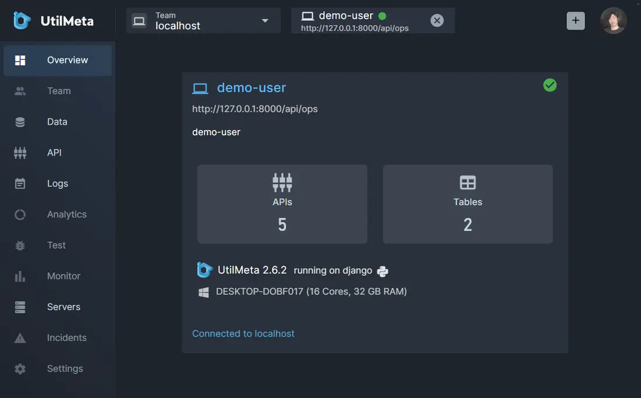641x398 pixels.
Task: Open the Team localhost dropdown
Action: [203, 20]
